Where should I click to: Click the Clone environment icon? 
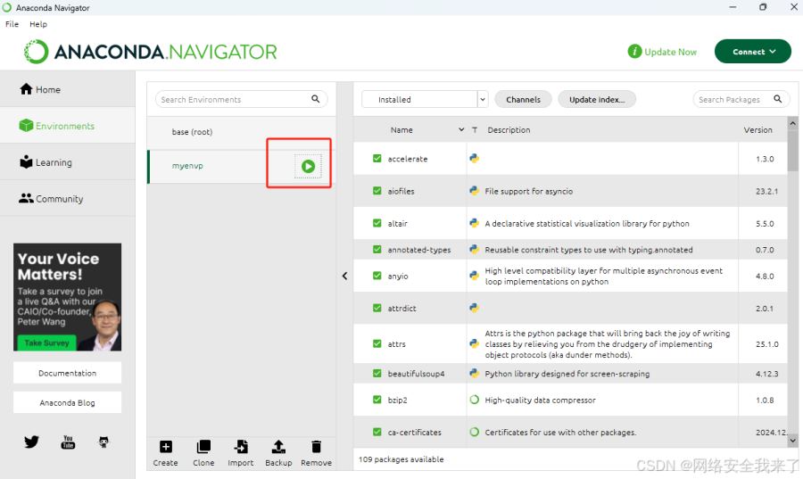[x=203, y=447]
